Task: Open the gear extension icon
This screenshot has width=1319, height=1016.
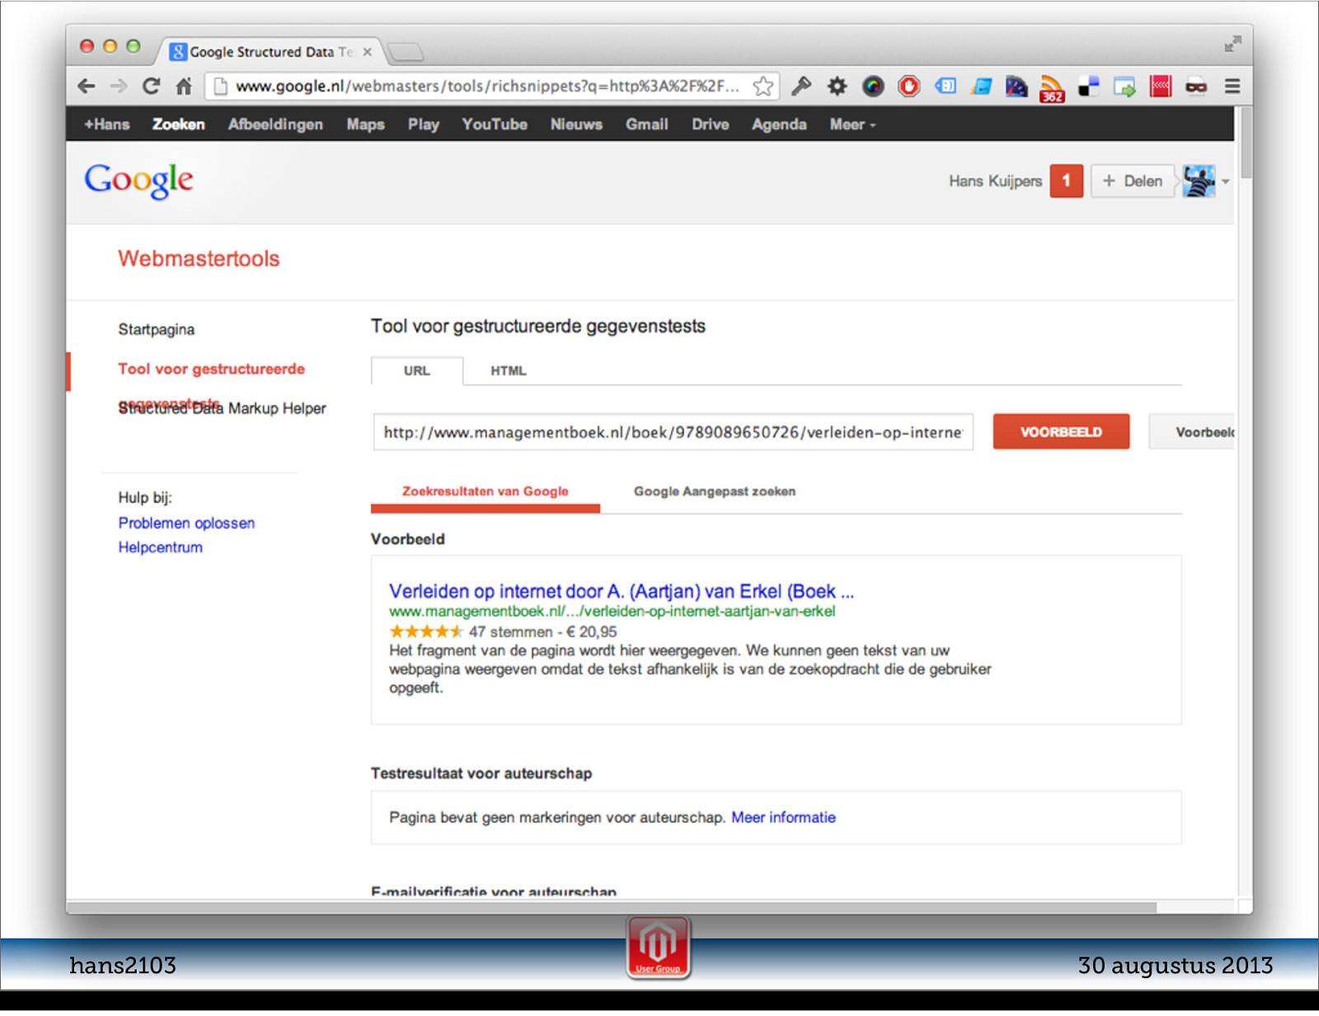Action: click(837, 86)
